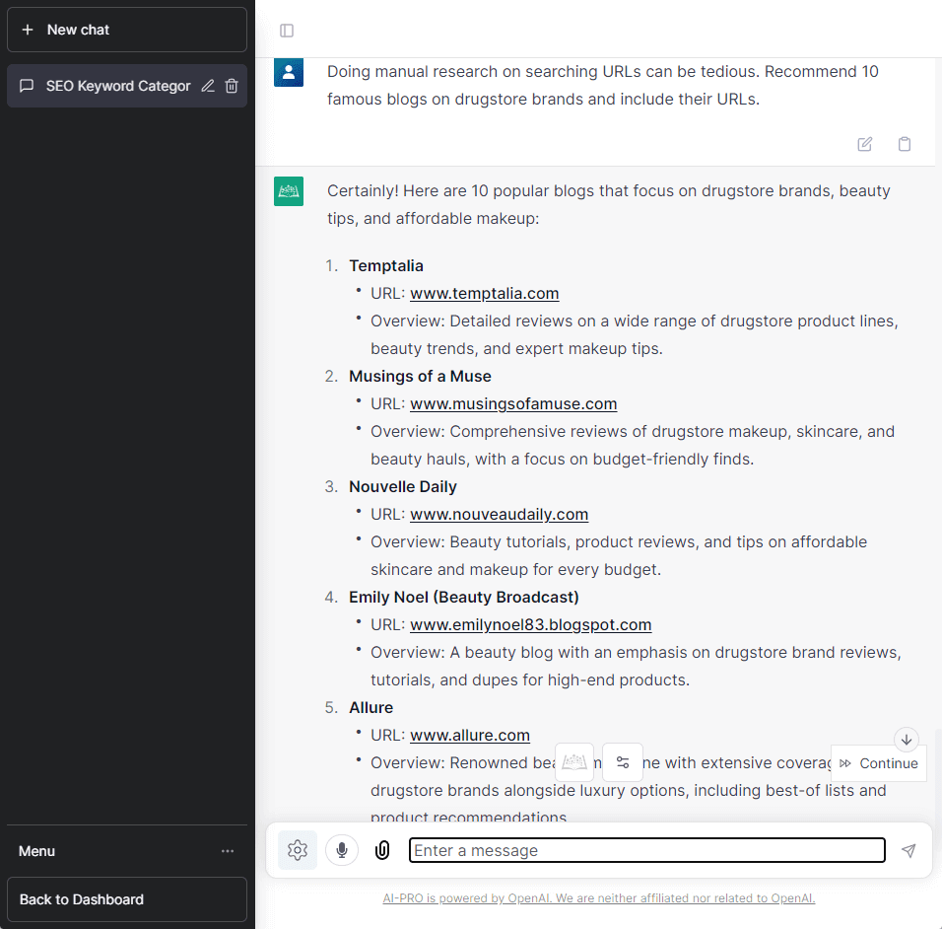Attach a file with paperclip icon

[382, 850]
